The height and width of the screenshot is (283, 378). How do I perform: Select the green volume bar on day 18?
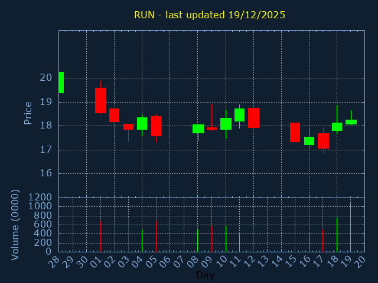coord(337,235)
